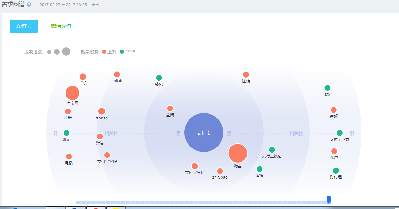Switch to the 支付宝 tab
Image resolution: width=399 pixels, height=209 pixels.
coord(24,26)
